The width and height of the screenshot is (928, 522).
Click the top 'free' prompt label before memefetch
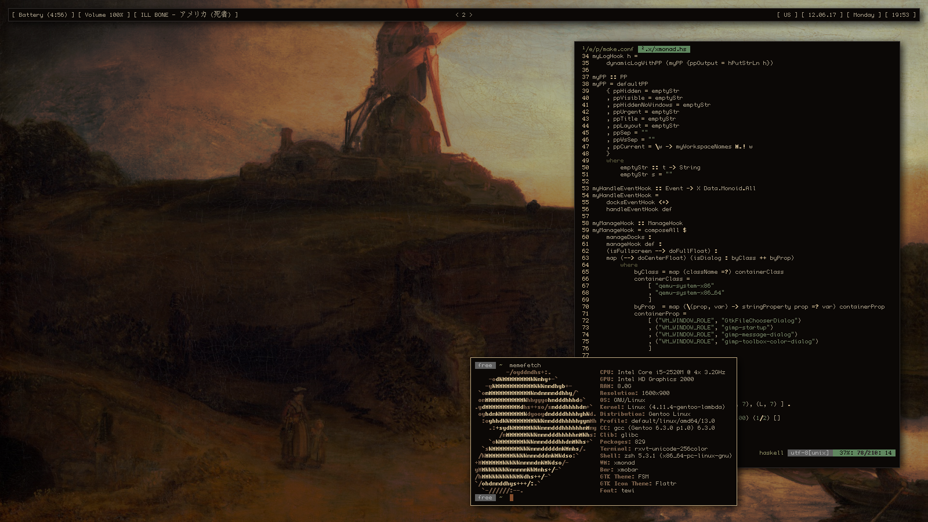click(x=485, y=365)
